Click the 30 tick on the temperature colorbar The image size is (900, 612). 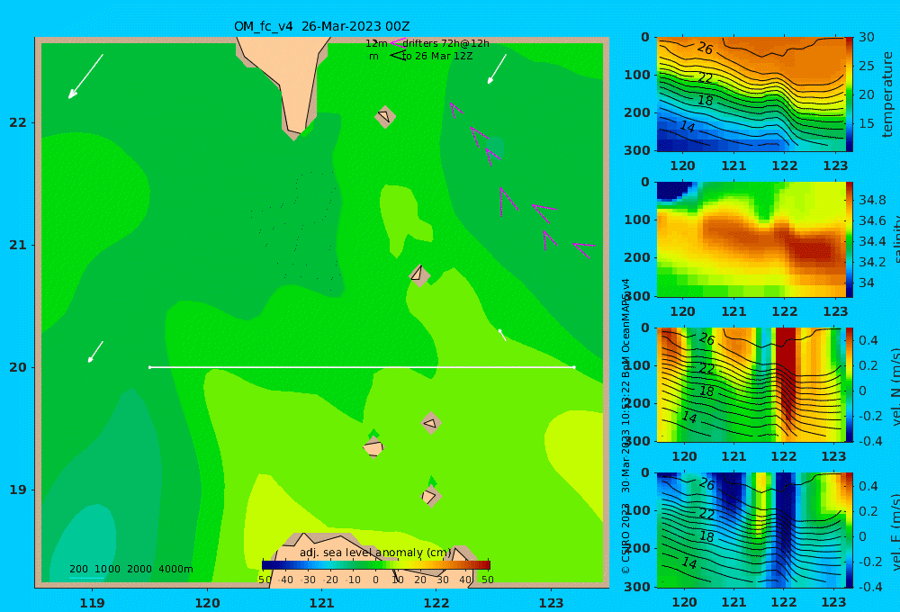866,37
